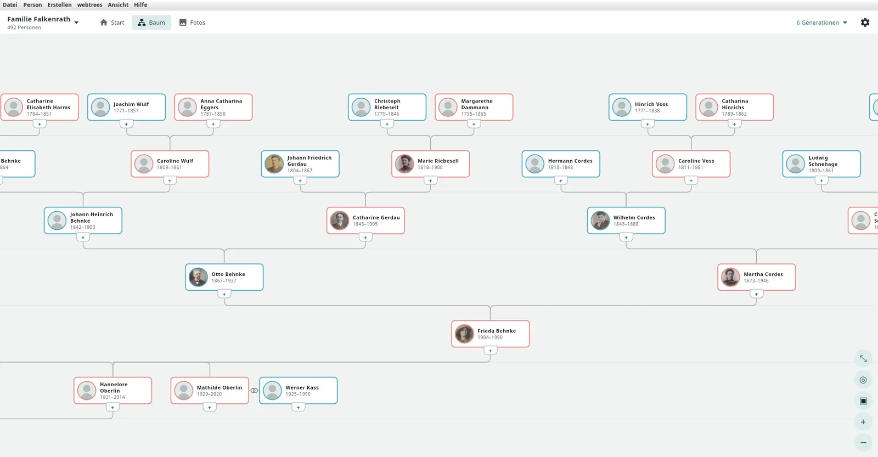Select the Caroline Voss person card

coord(691,163)
